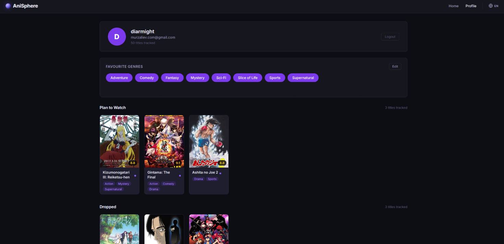Select the Slice of Life chip

pos(248,78)
